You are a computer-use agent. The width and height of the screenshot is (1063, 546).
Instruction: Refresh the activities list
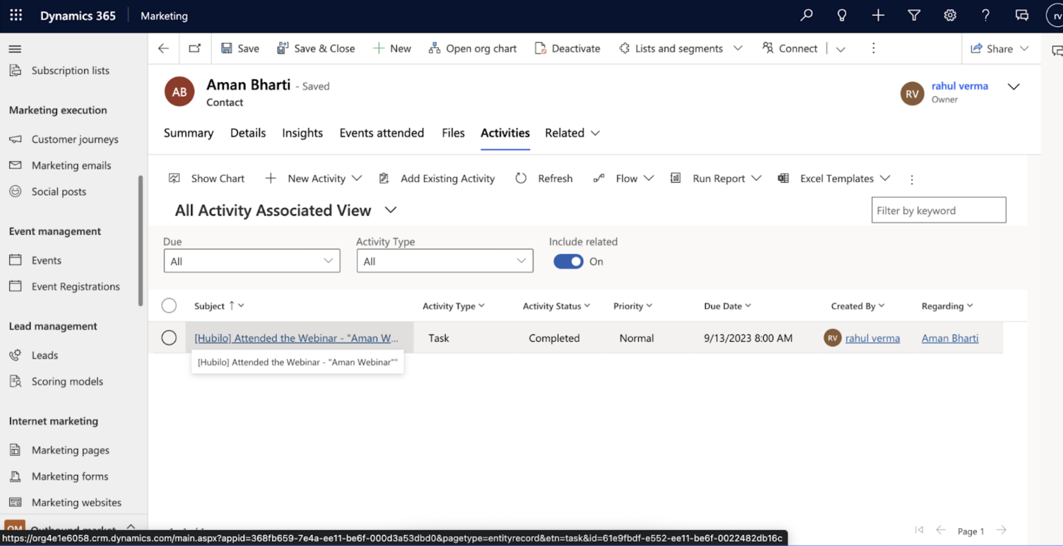pyautogui.click(x=544, y=178)
